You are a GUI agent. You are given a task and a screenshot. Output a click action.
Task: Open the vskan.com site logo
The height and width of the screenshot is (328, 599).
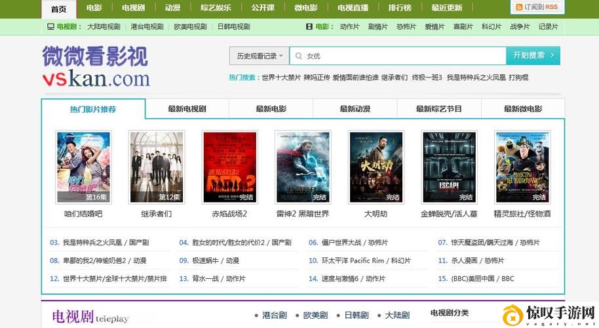pyautogui.click(x=96, y=67)
